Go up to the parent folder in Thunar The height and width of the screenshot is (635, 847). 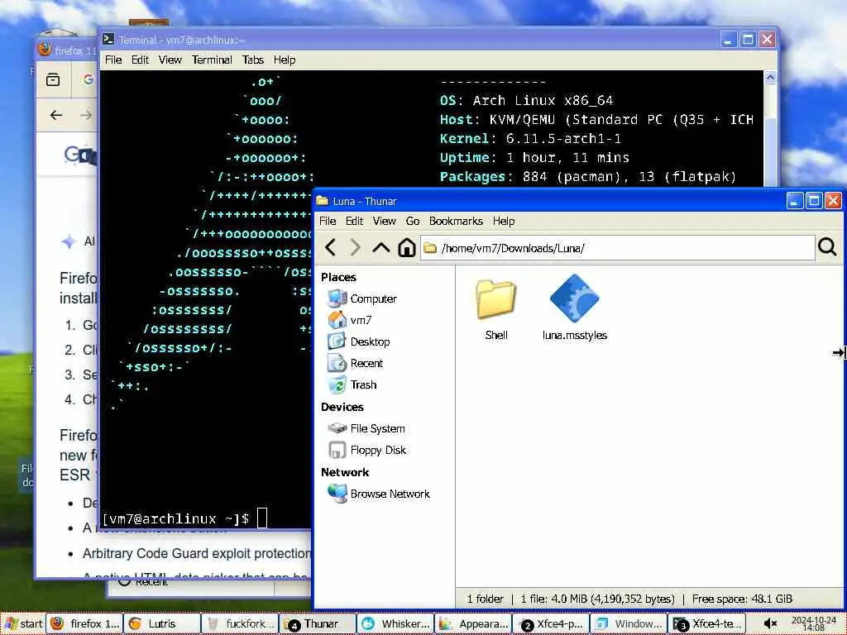point(381,248)
